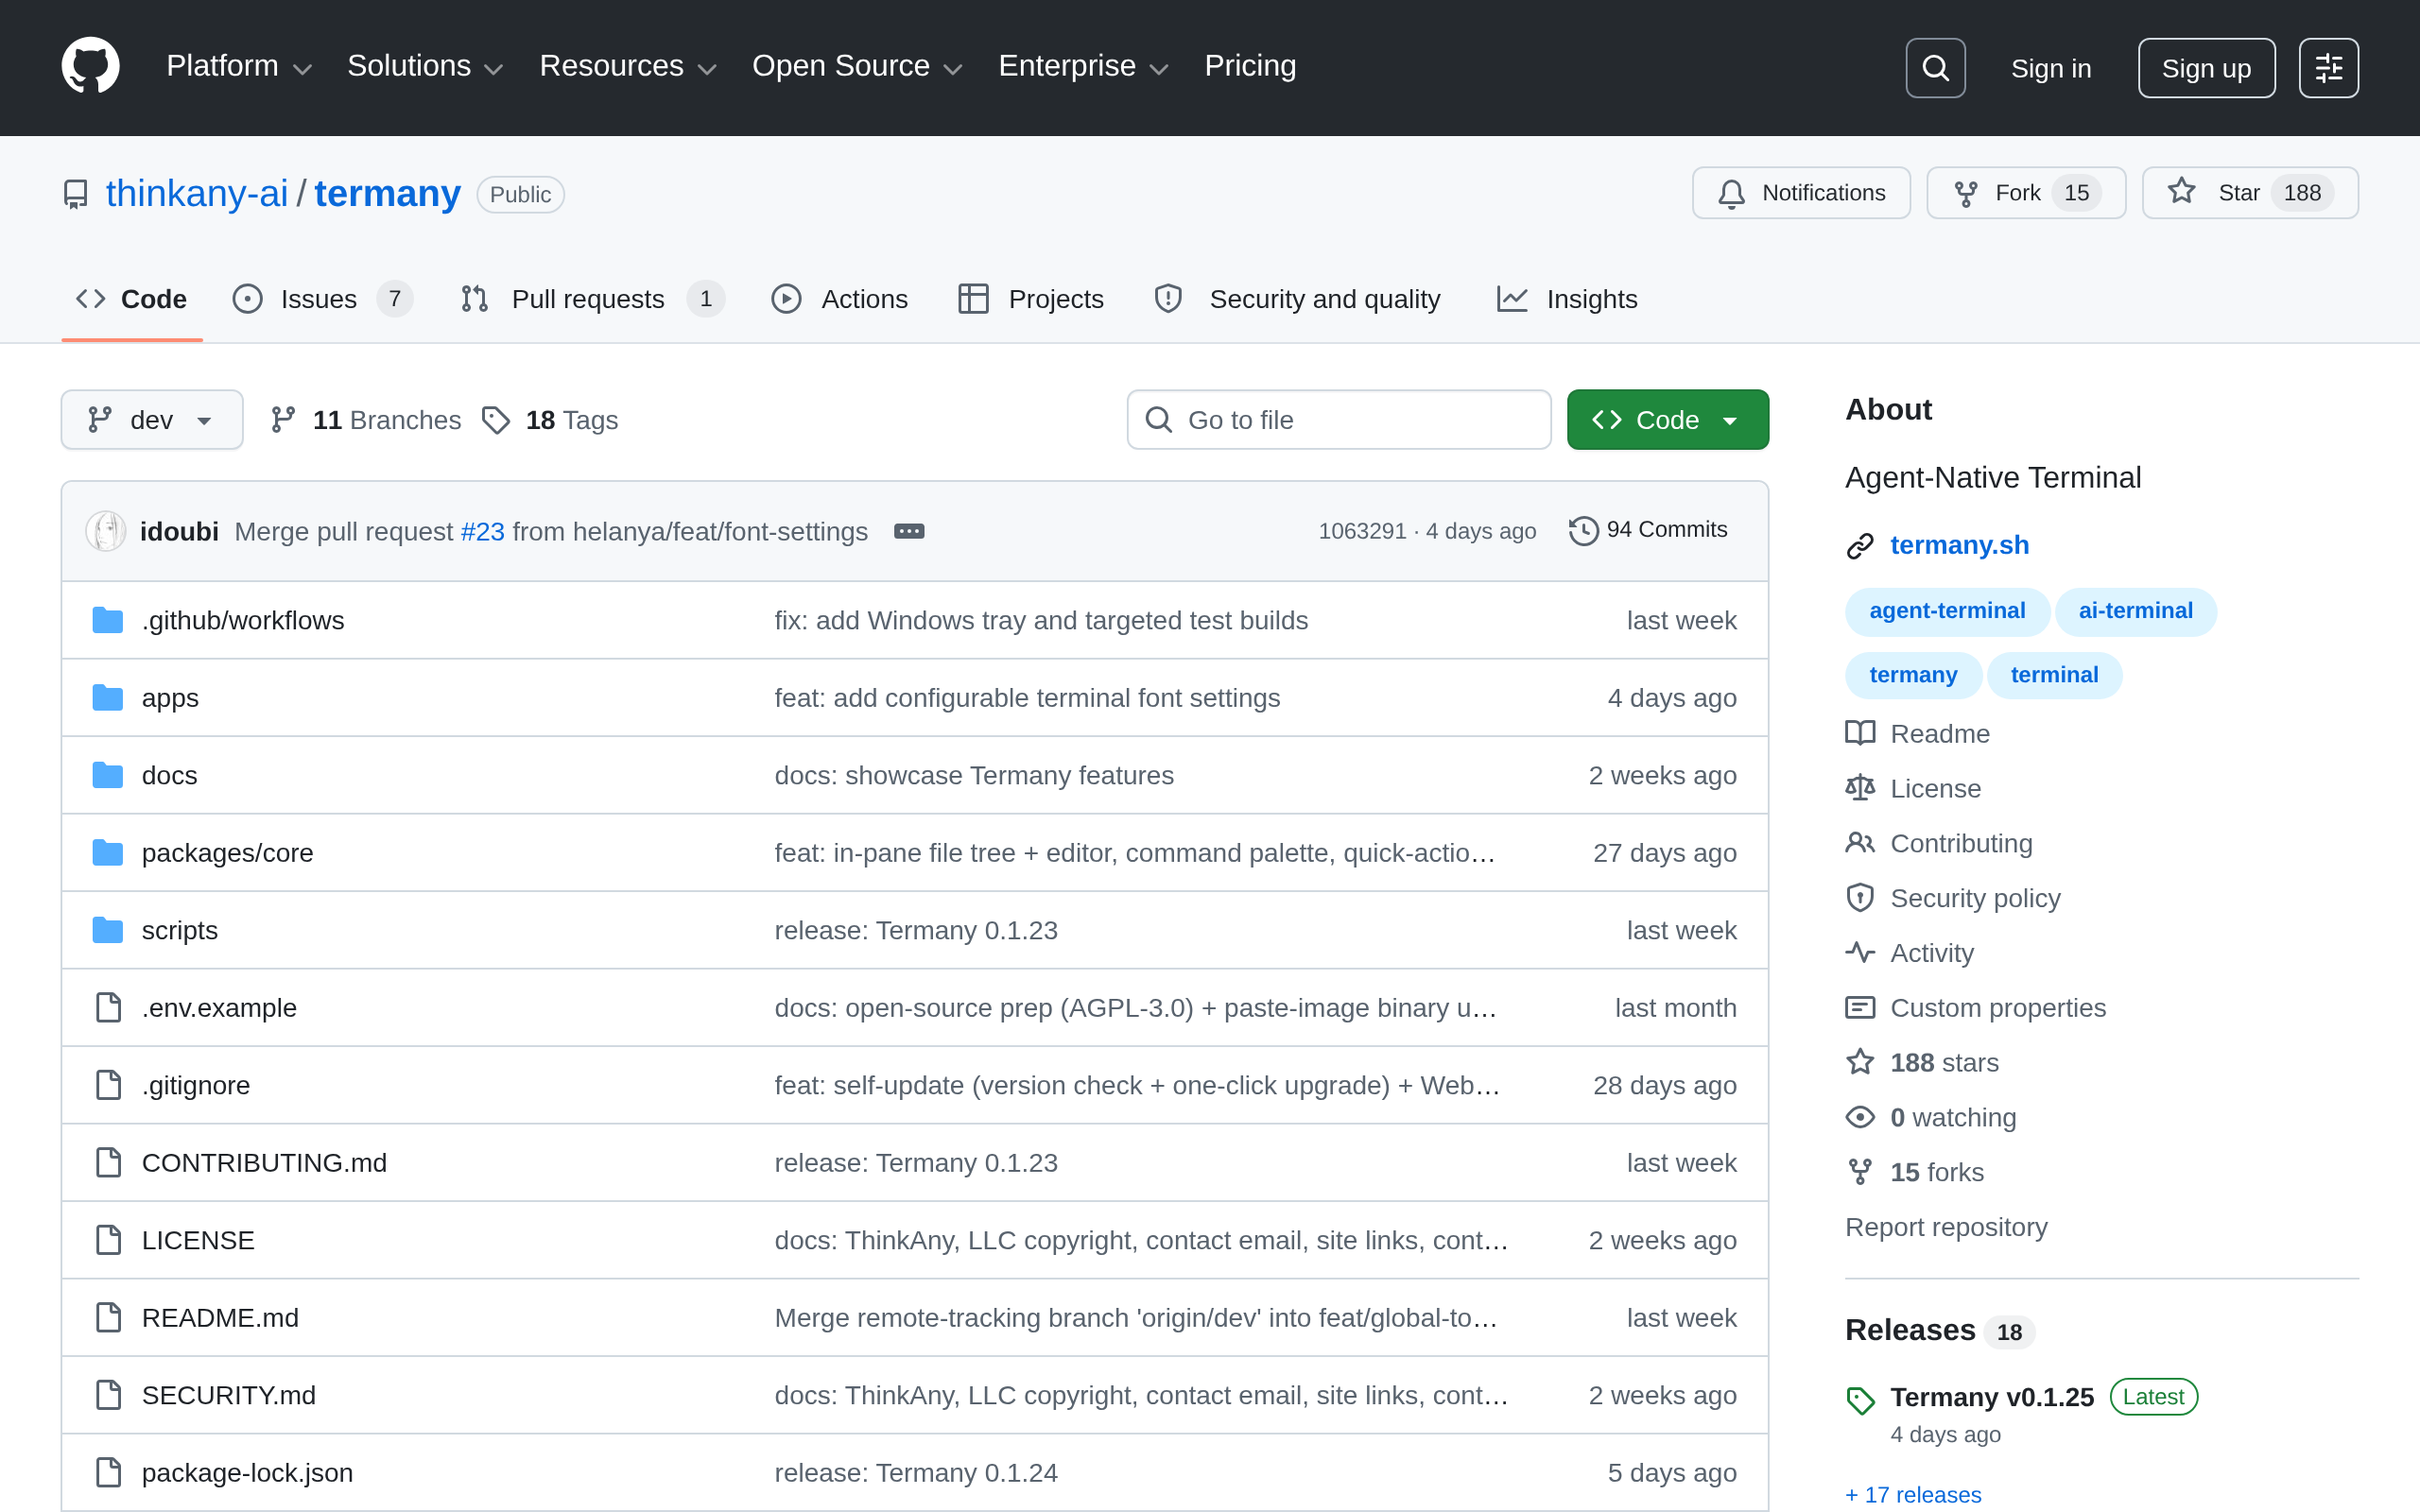Click the tag icon next to 18 Tags
This screenshot has width=2420, height=1512.
click(x=496, y=420)
